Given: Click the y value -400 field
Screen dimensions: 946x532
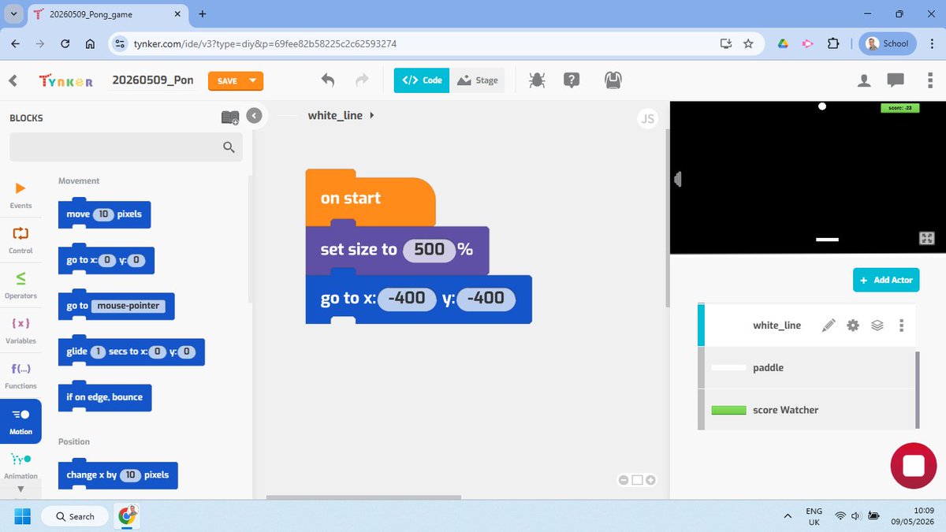Looking at the screenshot, I should click(x=486, y=299).
